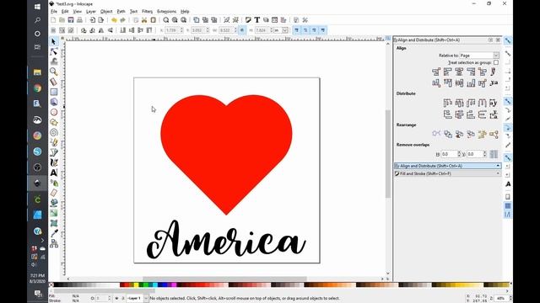
Task: Select the Node edit tool
Action: [53, 51]
